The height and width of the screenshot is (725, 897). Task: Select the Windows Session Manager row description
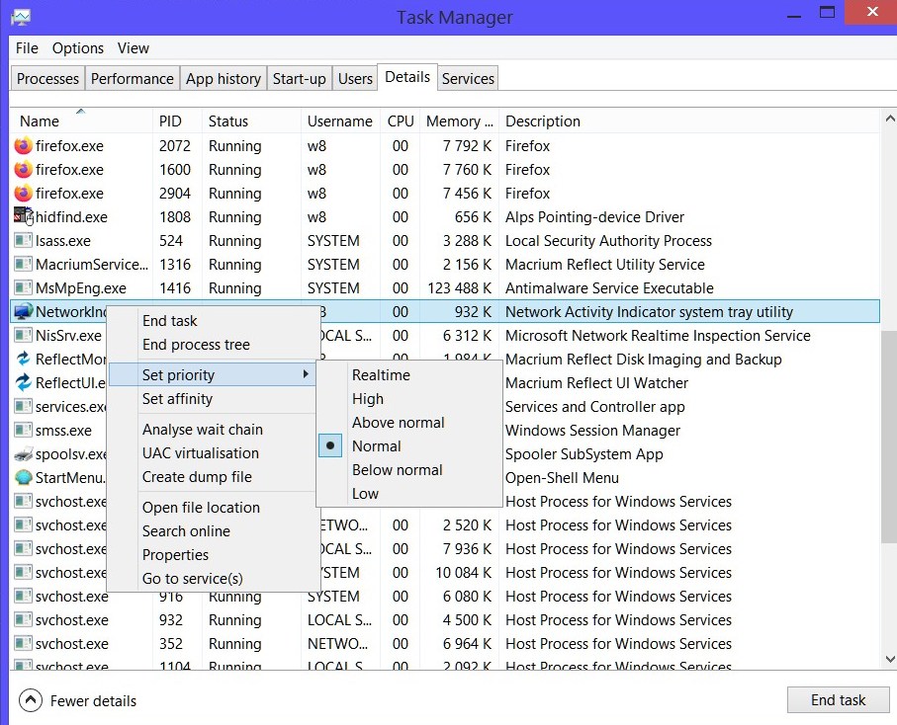point(592,431)
